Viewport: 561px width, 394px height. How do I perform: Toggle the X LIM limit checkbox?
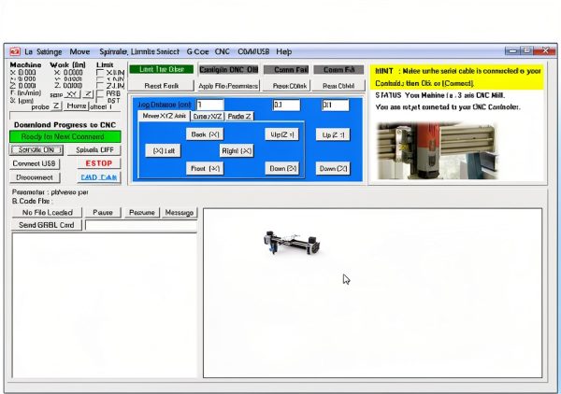[100, 73]
